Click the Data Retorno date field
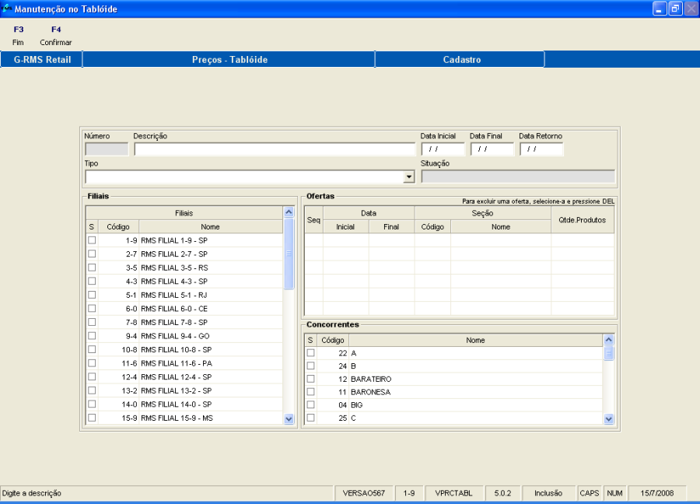This screenshot has width=700, height=504. [x=541, y=149]
